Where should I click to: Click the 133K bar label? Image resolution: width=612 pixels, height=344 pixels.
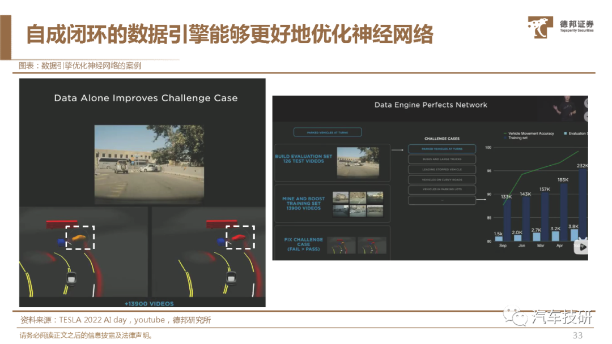click(x=506, y=197)
